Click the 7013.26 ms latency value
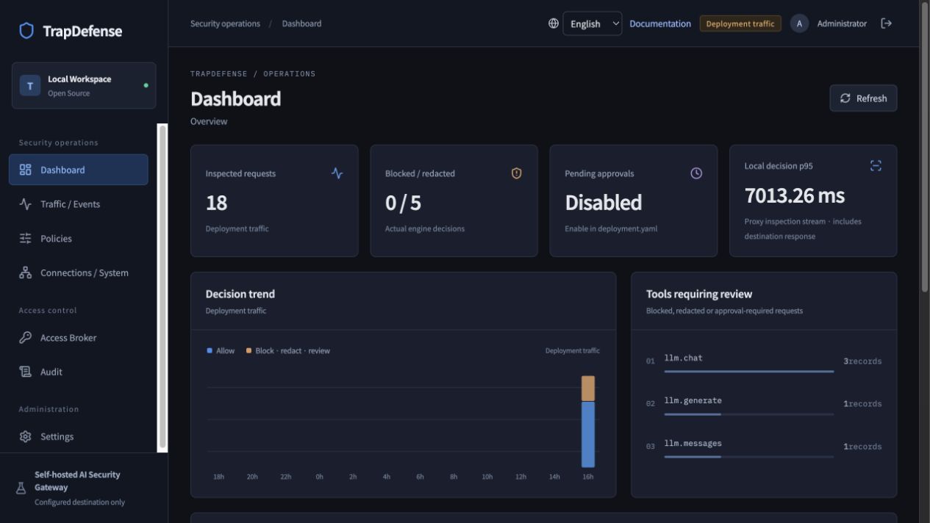 pyautogui.click(x=794, y=195)
